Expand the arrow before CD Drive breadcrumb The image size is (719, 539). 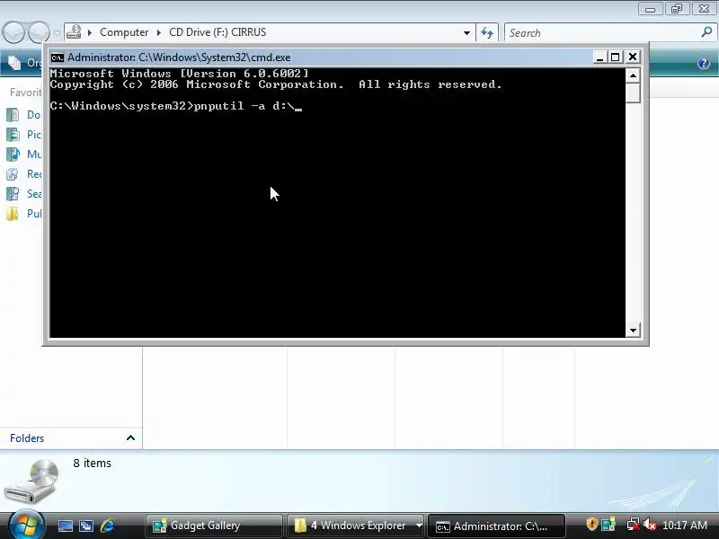pos(159,32)
